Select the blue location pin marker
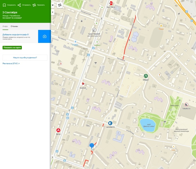This screenshot has height=169, width=196. click(92, 145)
